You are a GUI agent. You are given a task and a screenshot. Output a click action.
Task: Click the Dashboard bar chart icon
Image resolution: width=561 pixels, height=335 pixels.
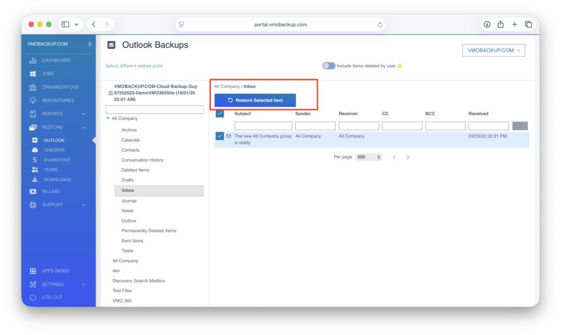pyautogui.click(x=33, y=60)
